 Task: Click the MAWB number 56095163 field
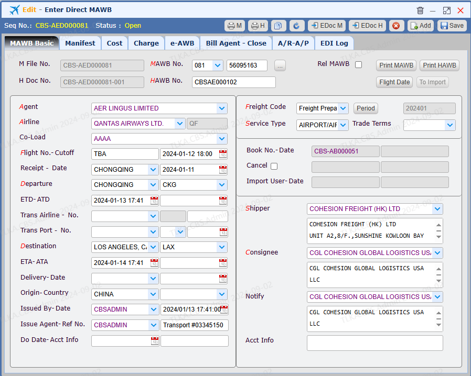click(x=247, y=65)
